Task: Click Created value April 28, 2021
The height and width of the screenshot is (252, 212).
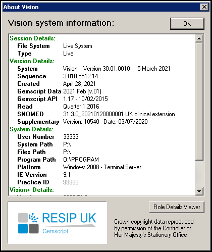Action: (79, 84)
